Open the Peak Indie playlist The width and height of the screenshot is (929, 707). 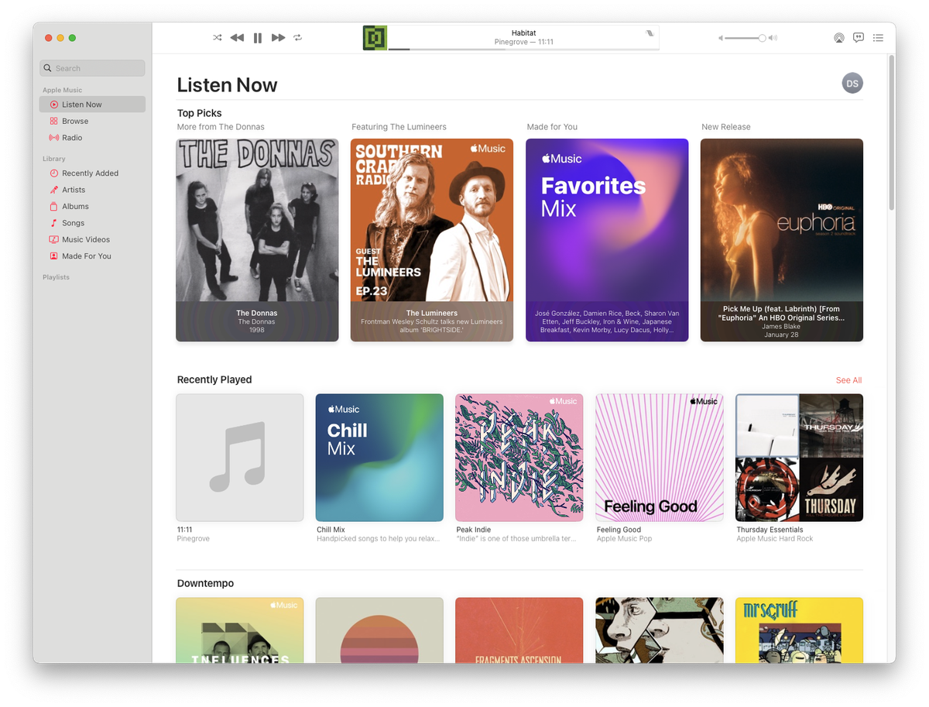click(x=519, y=458)
